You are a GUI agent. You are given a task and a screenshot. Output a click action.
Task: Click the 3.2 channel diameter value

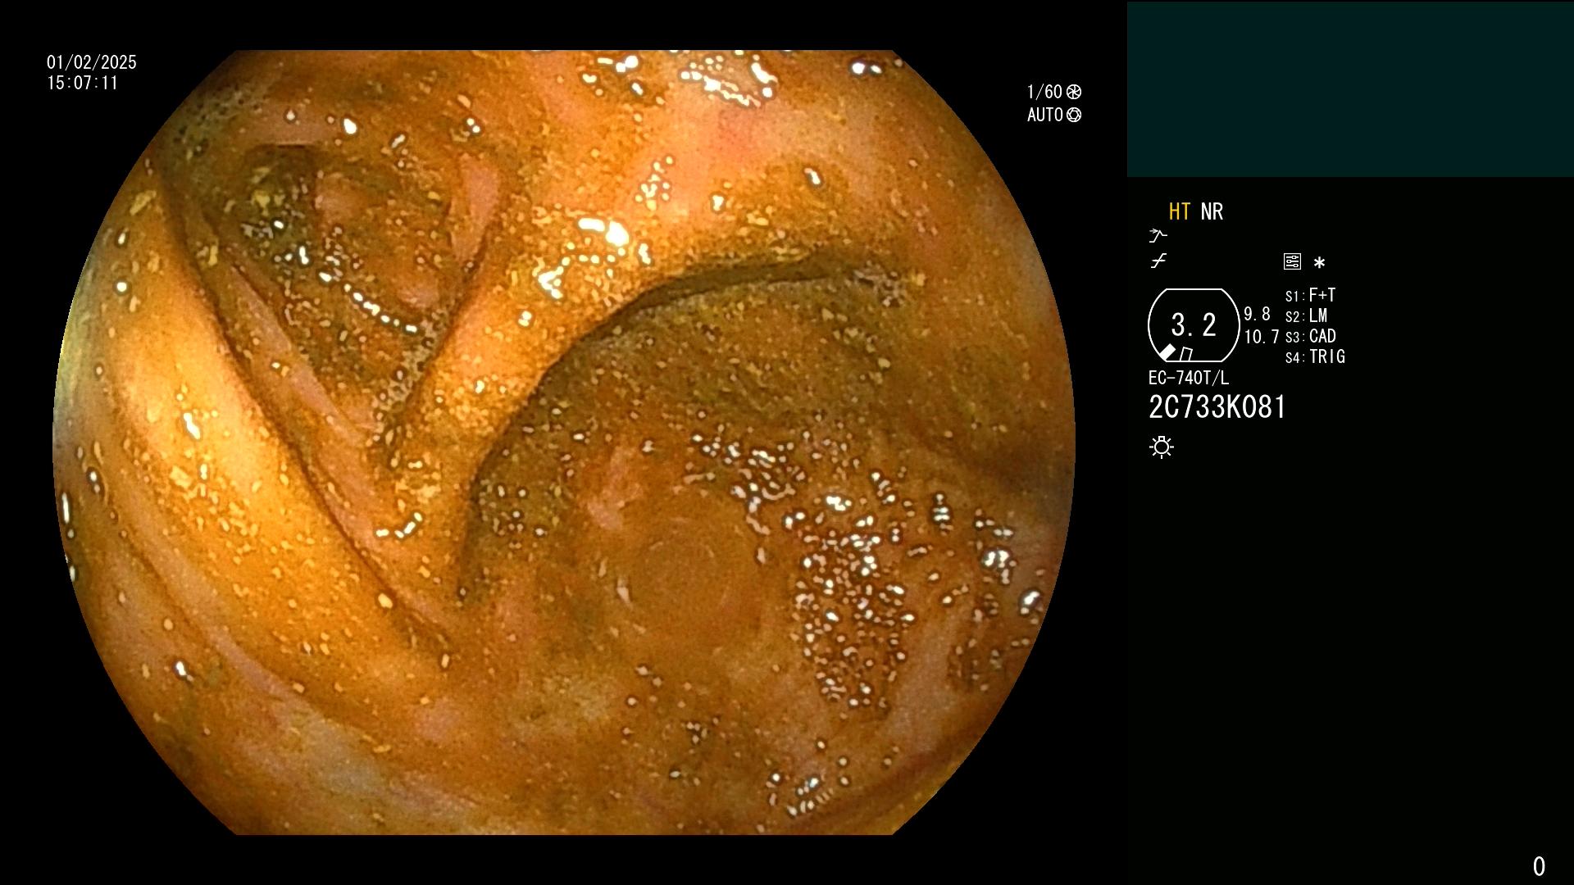(x=1194, y=325)
